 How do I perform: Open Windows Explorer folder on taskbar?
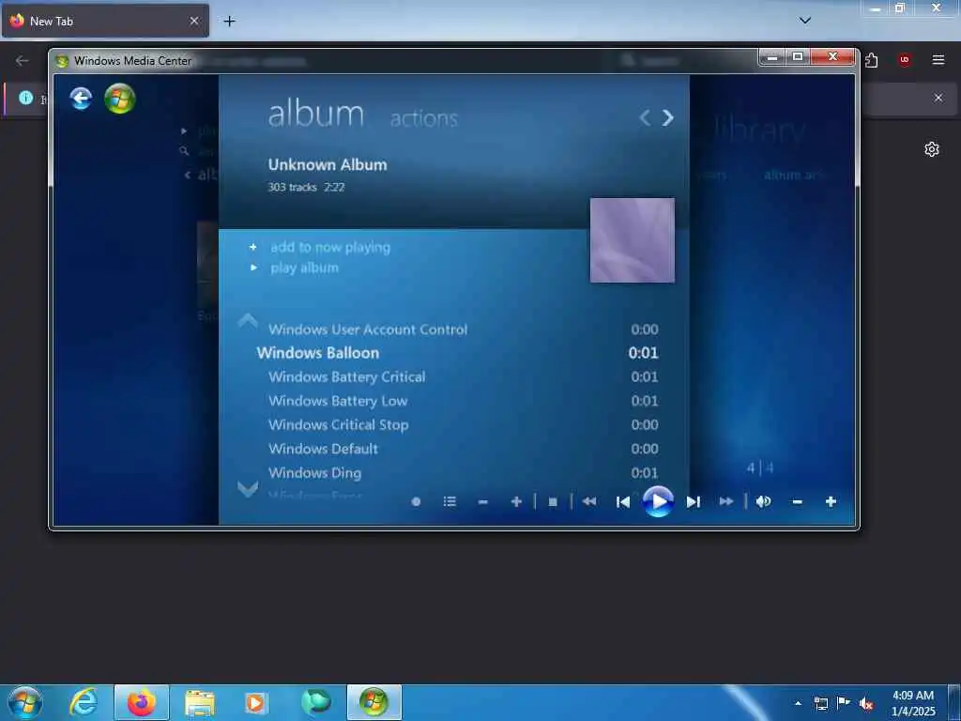[x=200, y=703]
